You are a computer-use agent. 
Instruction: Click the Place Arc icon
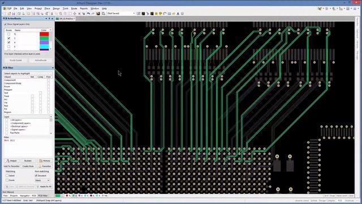click(x=165, y=14)
